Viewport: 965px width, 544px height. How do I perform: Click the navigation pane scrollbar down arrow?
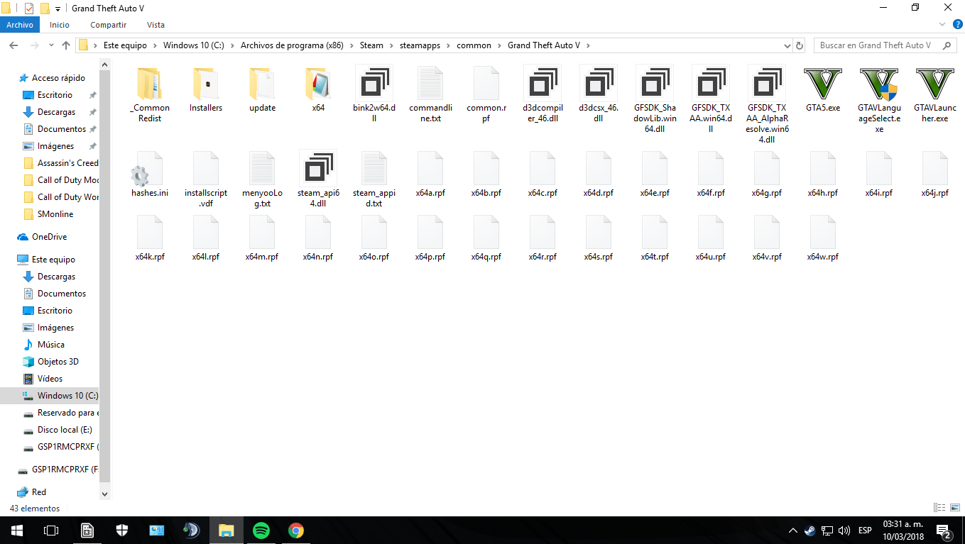coord(105,494)
